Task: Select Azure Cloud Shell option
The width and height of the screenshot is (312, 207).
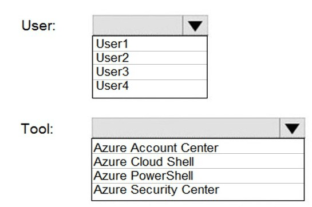Action: [198, 161]
